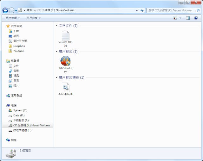This screenshot has height=161, width=203.
Task: Select 媒體櫃 libraries node
Action: pos(13,61)
